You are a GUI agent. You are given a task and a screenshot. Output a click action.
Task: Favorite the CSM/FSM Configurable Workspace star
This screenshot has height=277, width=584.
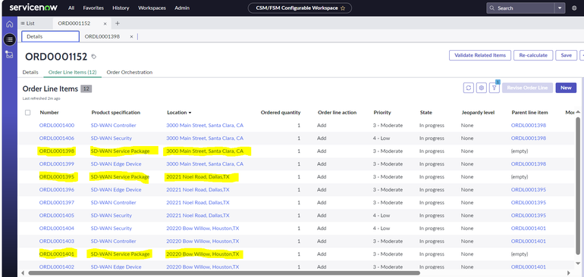pos(343,8)
